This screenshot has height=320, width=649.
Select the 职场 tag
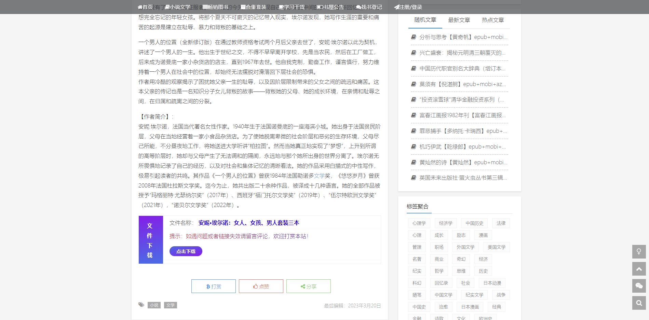tap(439, 247)
